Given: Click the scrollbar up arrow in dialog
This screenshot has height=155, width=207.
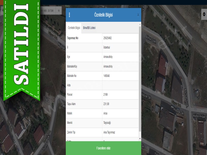Looking at the screenshot, I should click(140, 24).
